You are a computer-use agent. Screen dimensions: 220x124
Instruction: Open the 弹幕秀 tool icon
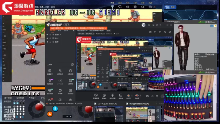[x=60, y=91]
